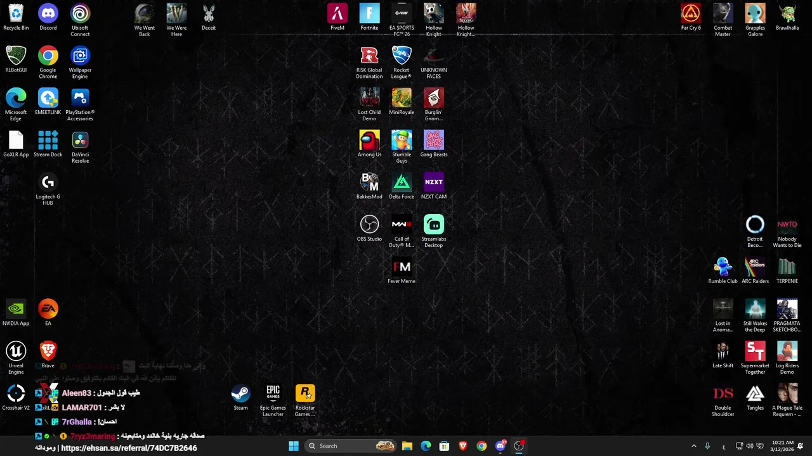Open the Steam desktop shortcut

(240, 398)
